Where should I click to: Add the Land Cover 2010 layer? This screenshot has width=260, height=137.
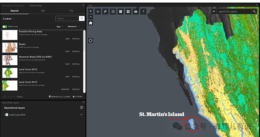[67, 77]
